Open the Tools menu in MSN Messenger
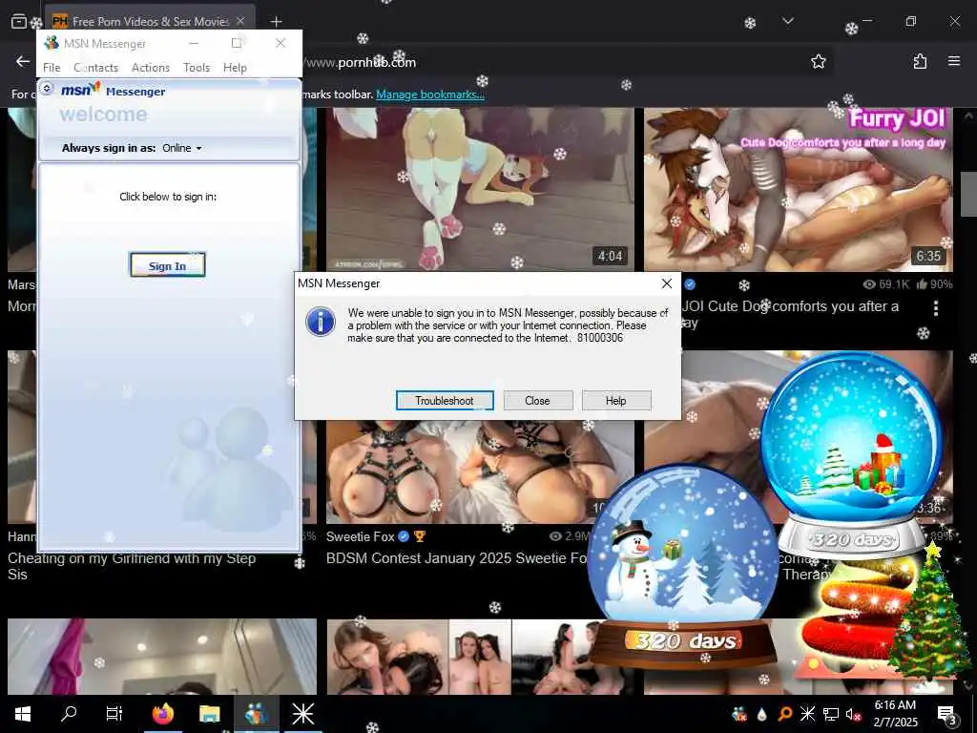 197,68
